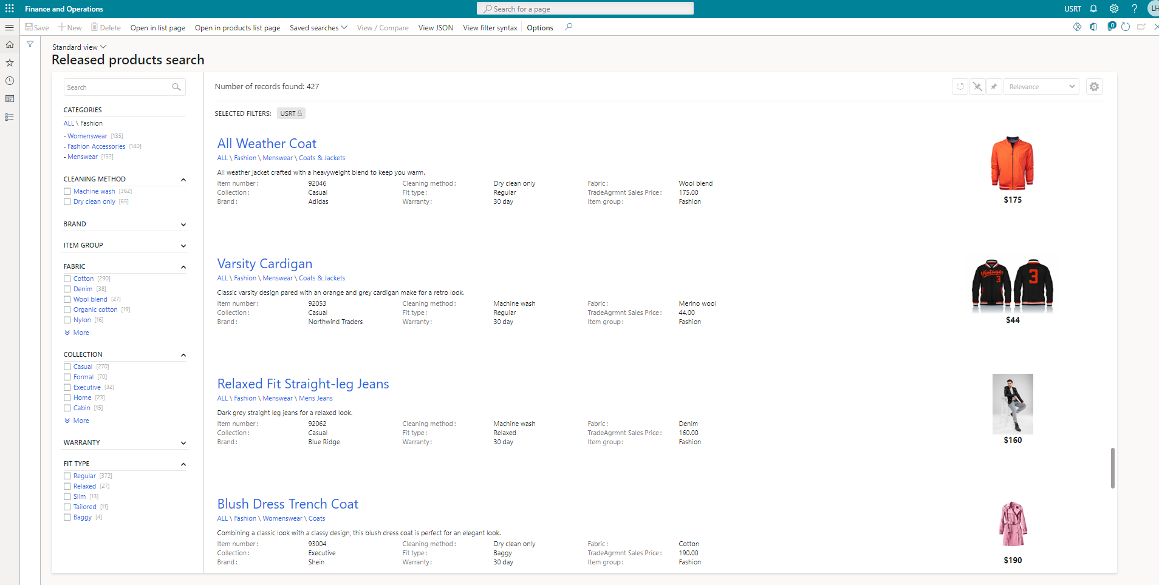
Task: Click the Help question mark icon
Action: (x=1133, y=8)
